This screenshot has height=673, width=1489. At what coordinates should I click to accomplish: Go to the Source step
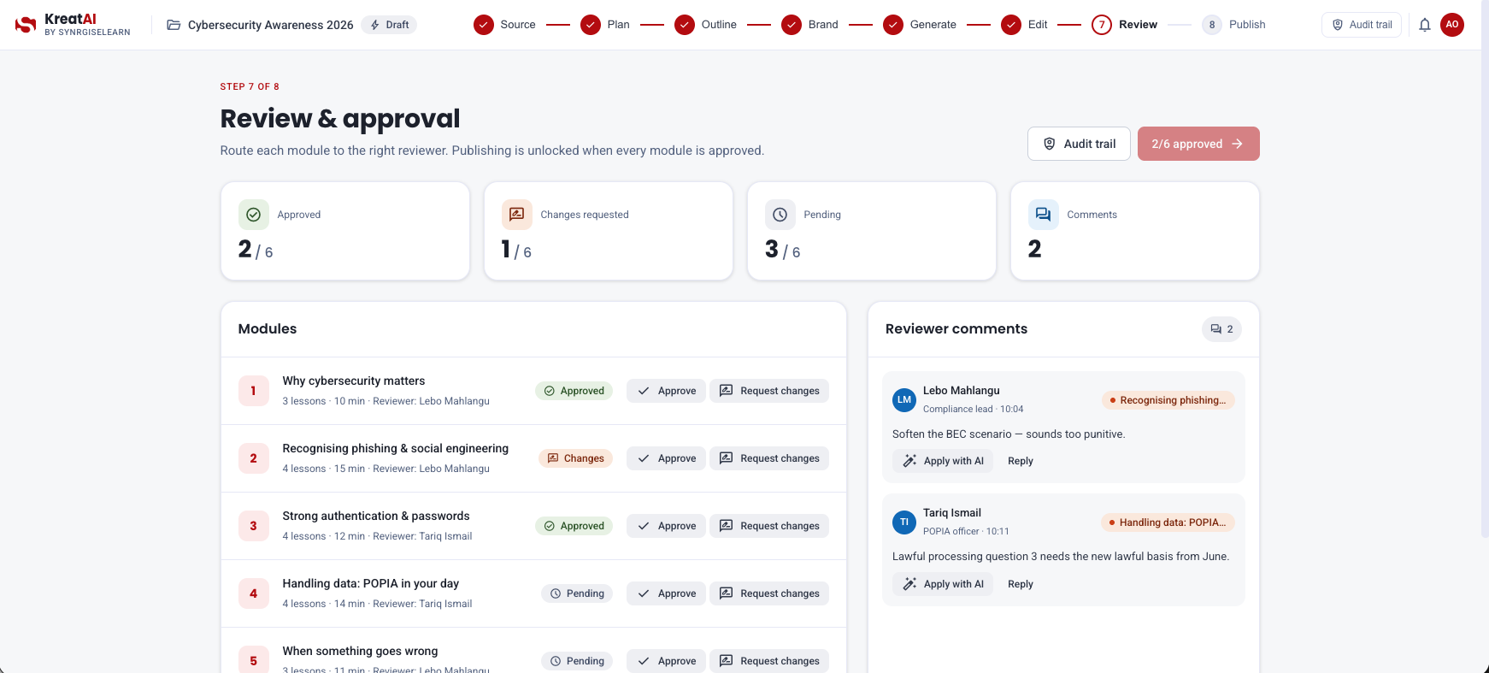click(x=505, y=25)
